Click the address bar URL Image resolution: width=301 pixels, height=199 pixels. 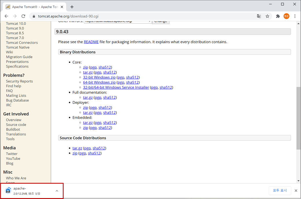coord(68,16)
